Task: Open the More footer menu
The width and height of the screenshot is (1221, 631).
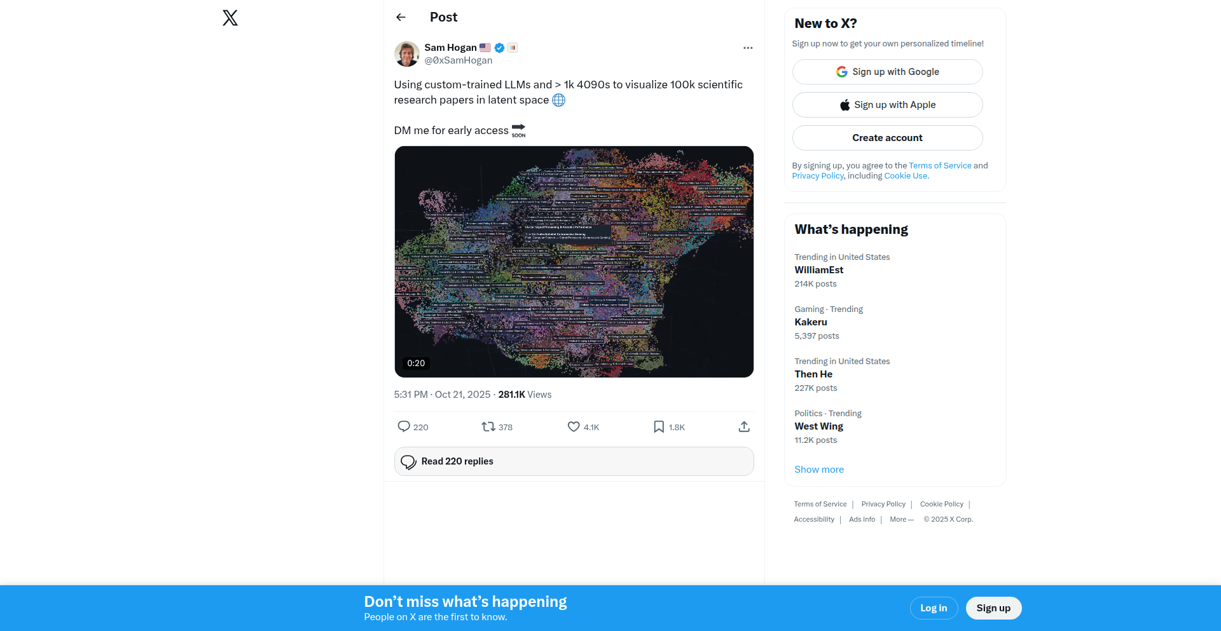Action: click(901, 519)
